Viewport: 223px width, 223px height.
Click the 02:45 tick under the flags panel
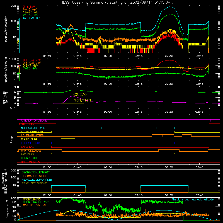point(199,168)
